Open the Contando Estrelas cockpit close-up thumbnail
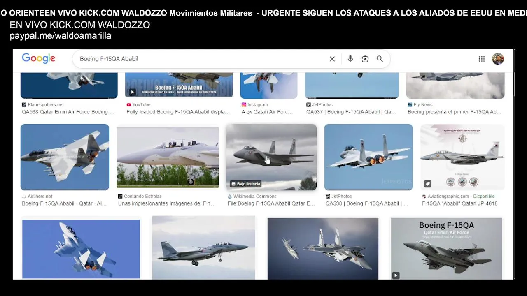 tap(168, 157)
